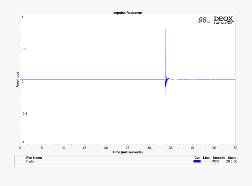Select the Right plot name entry
252x186 pixels.
(x=30, y=161)
